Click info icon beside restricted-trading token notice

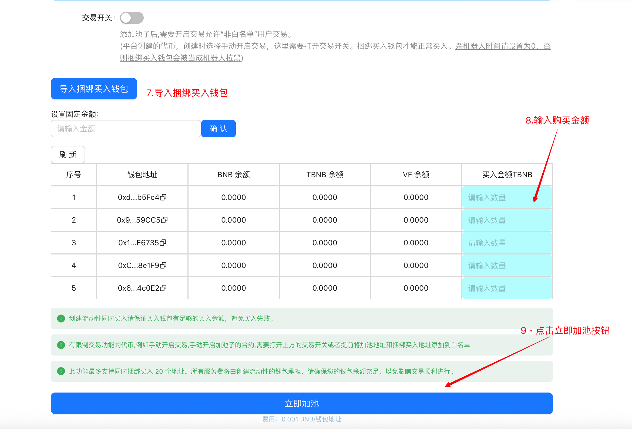click(61, 345)
